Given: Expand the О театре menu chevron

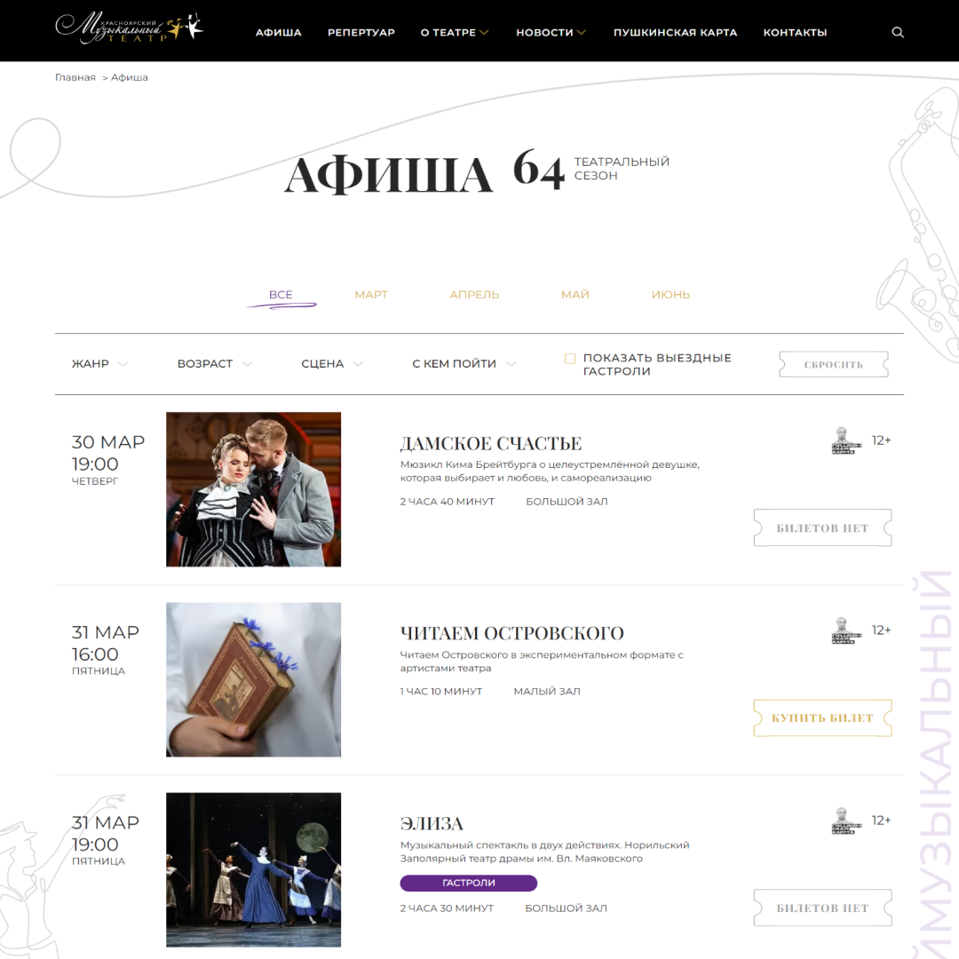Looking at the screenshot, I should [x=484, y=33].
